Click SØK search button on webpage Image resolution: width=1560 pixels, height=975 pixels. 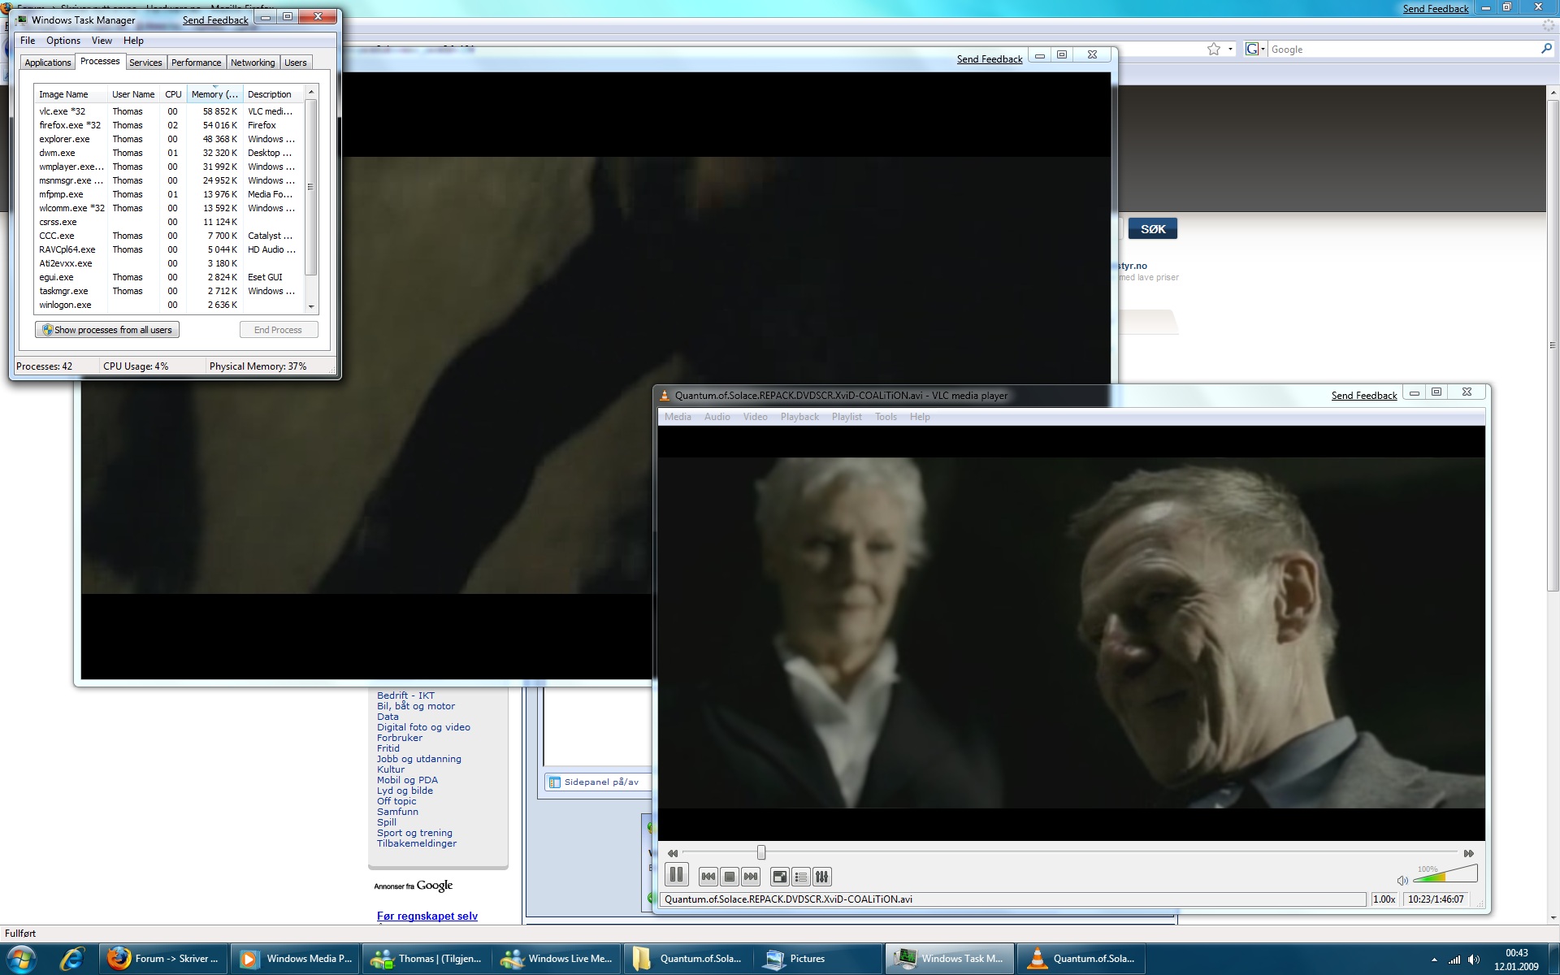tap(1152, 229)
